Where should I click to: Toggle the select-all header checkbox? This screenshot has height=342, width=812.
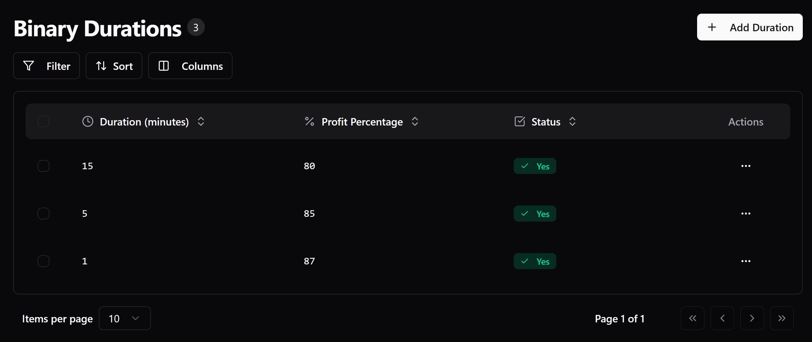pyautogui.click(x=43, y=122)
